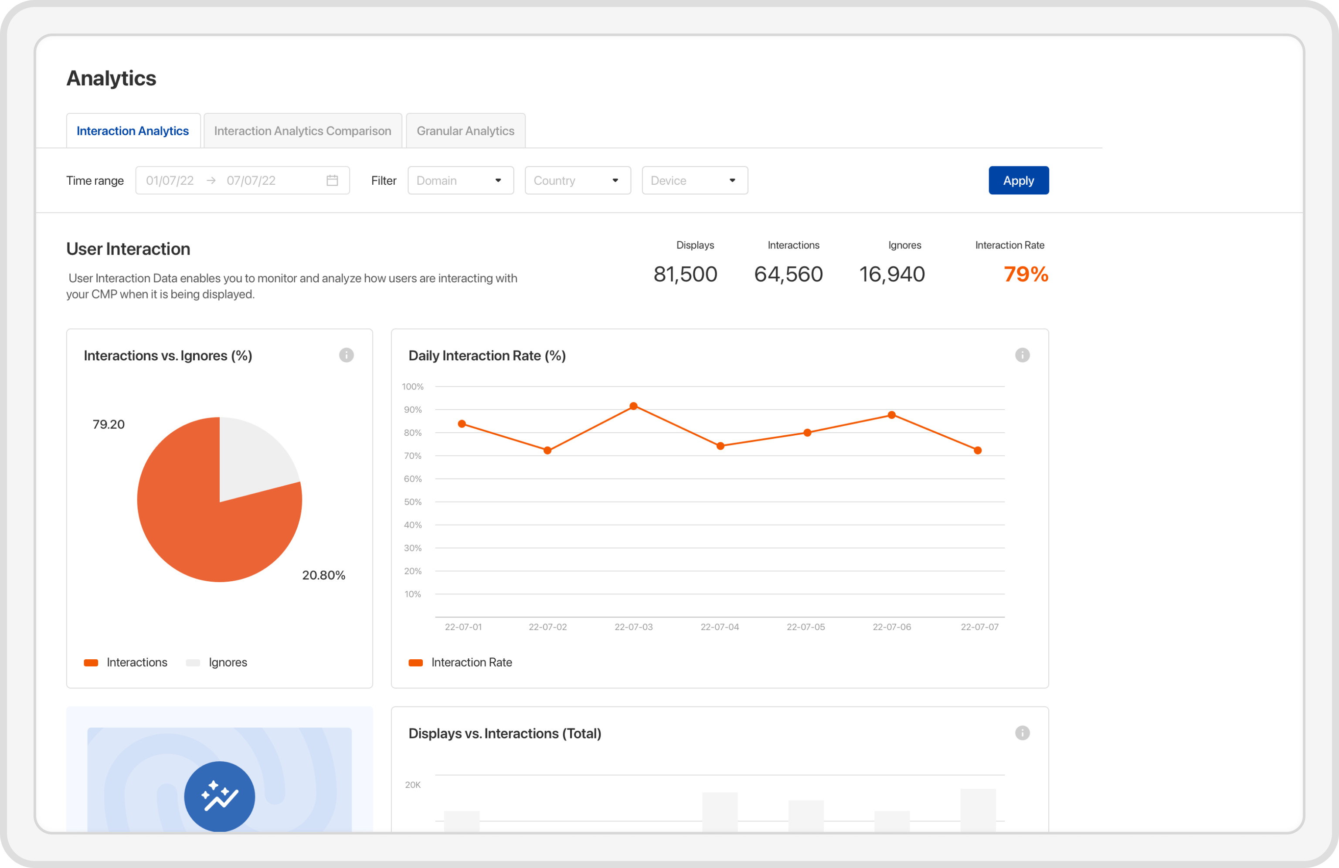Open the Domain filter dropdown
Screen dimensions: 1339x868
[460, 180]
